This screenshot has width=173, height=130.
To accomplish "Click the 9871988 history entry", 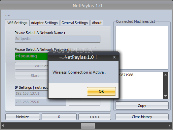I will click(x=126, y=75).
